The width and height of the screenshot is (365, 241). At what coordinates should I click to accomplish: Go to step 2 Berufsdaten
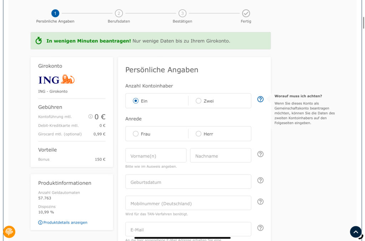119,14
